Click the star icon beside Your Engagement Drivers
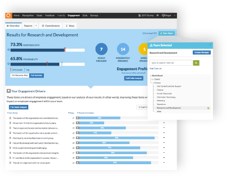 coord(9,91)
